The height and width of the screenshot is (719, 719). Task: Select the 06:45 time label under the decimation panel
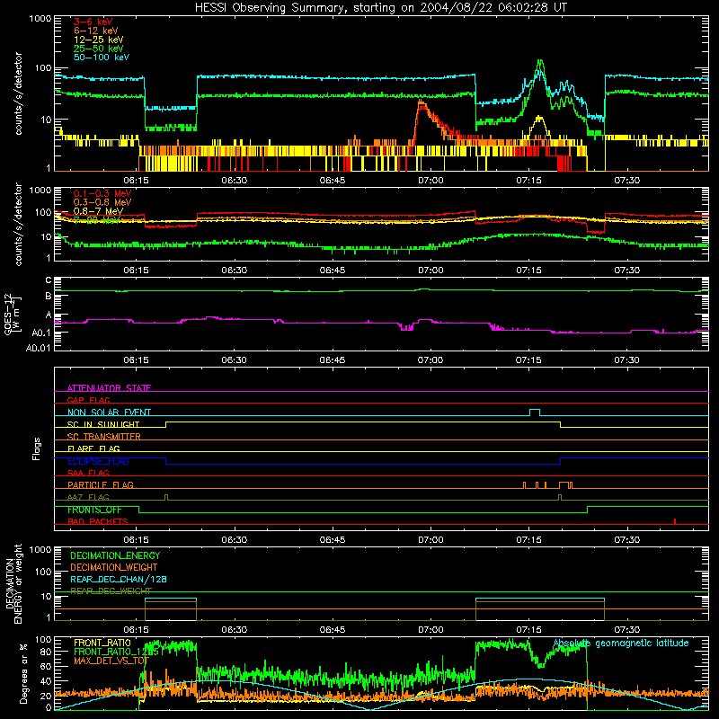[x=333, y=630]
